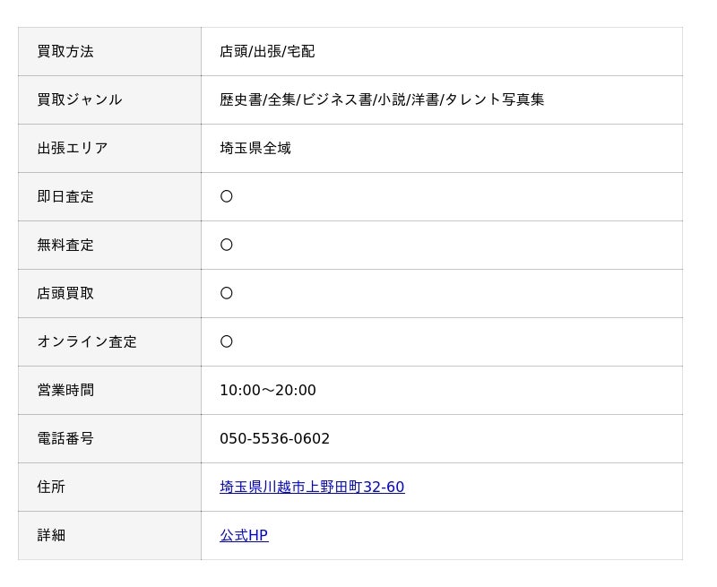Click the business hours 10:00〜20:00
The image size is (717, 587).
(267, 391)
